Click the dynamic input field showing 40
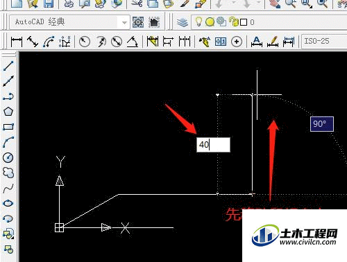The width and height of the screenshot is (347, 262). (213, 145)
